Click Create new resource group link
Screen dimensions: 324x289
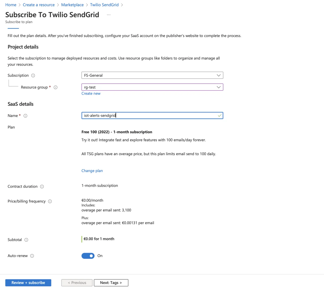pos(91,94)
